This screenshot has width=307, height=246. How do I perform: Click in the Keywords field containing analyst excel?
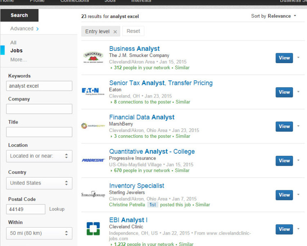point(39,86)
